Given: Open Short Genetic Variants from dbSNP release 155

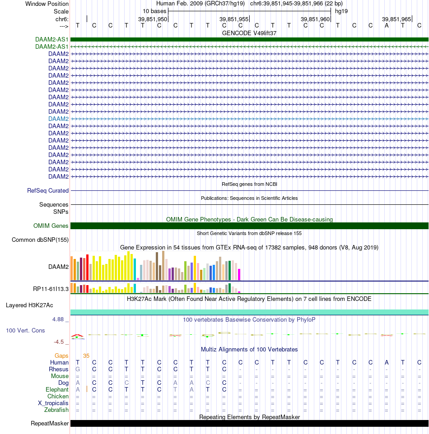Looking at the screenshot, I should click(x=249, y=233).
